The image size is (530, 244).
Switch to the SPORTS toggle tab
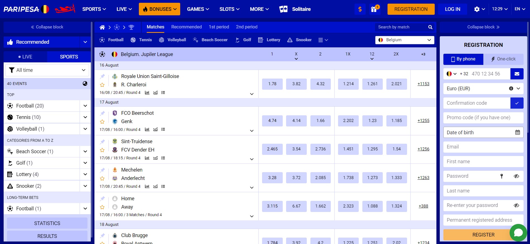[69, 57]
